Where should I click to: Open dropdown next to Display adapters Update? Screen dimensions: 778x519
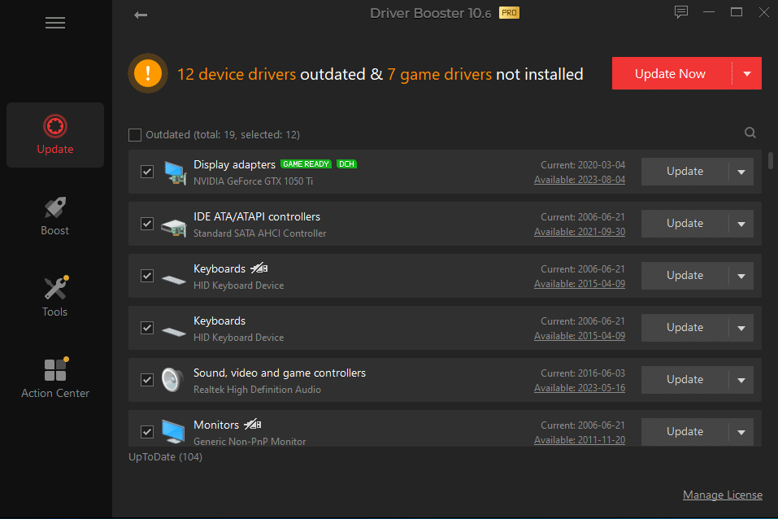(x=741, y=172)
